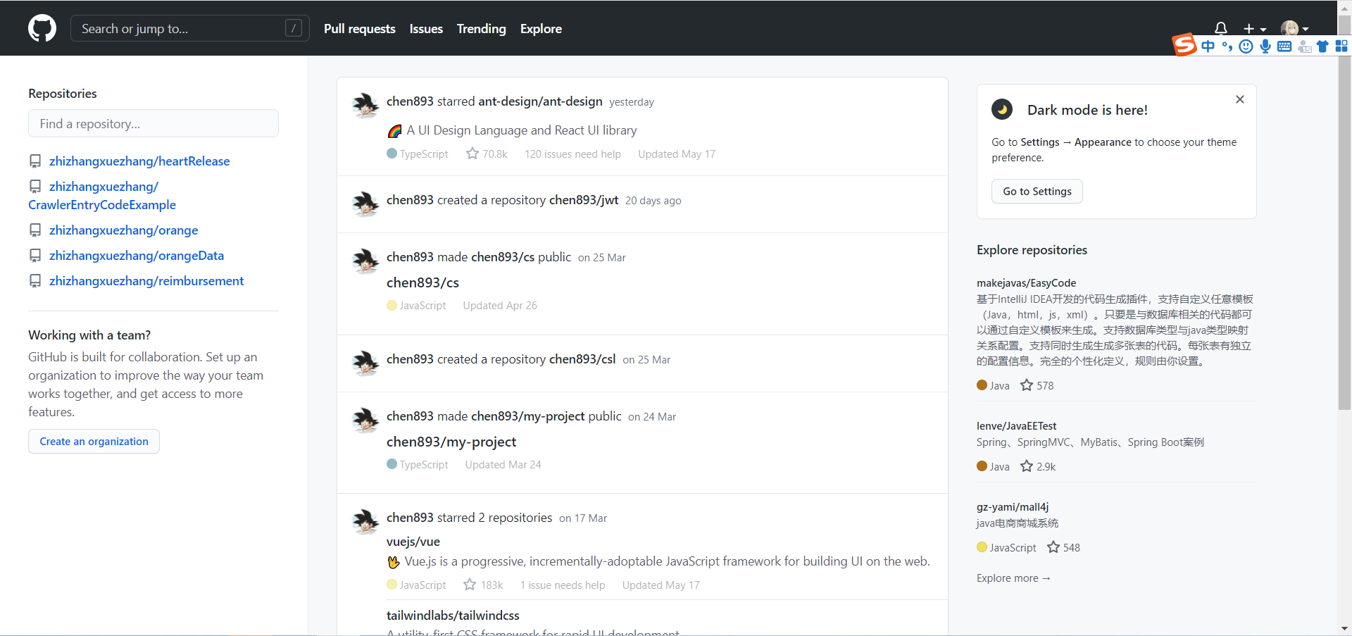1352x636 pixels.
Task: Open Explore in the top navigation
Action: click(x=541, y=29)
